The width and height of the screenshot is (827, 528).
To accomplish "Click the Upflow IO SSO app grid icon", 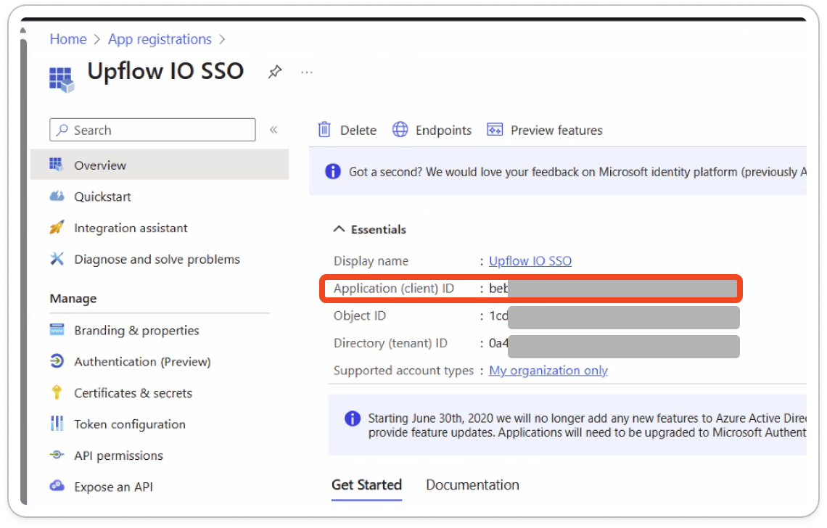I will (62, 80).
